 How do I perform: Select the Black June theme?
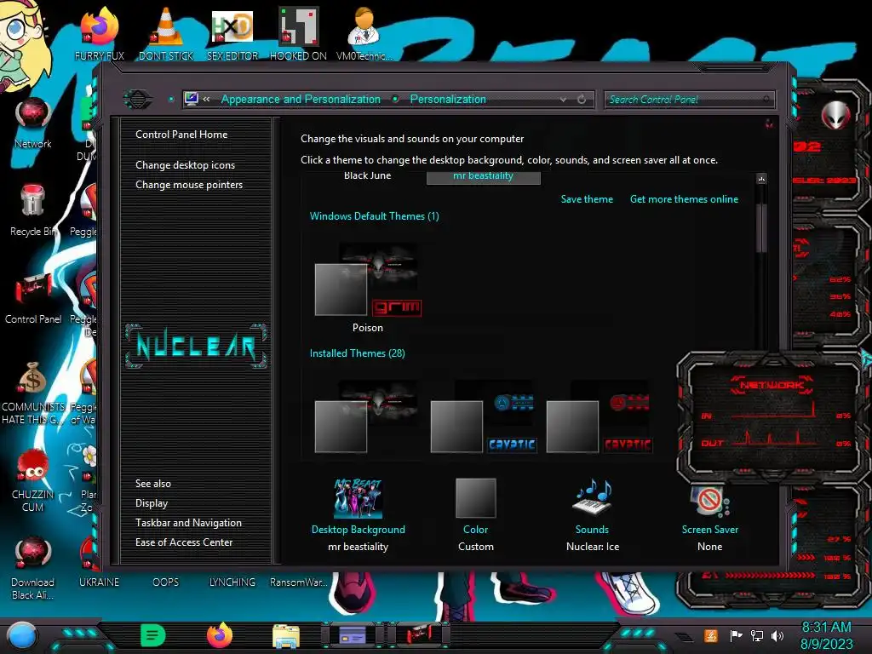(x=367, y=175)
